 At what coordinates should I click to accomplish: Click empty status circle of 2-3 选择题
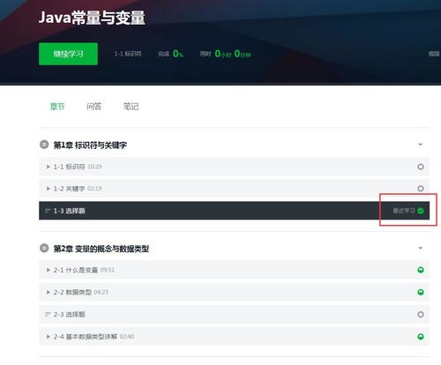[421, 315]
